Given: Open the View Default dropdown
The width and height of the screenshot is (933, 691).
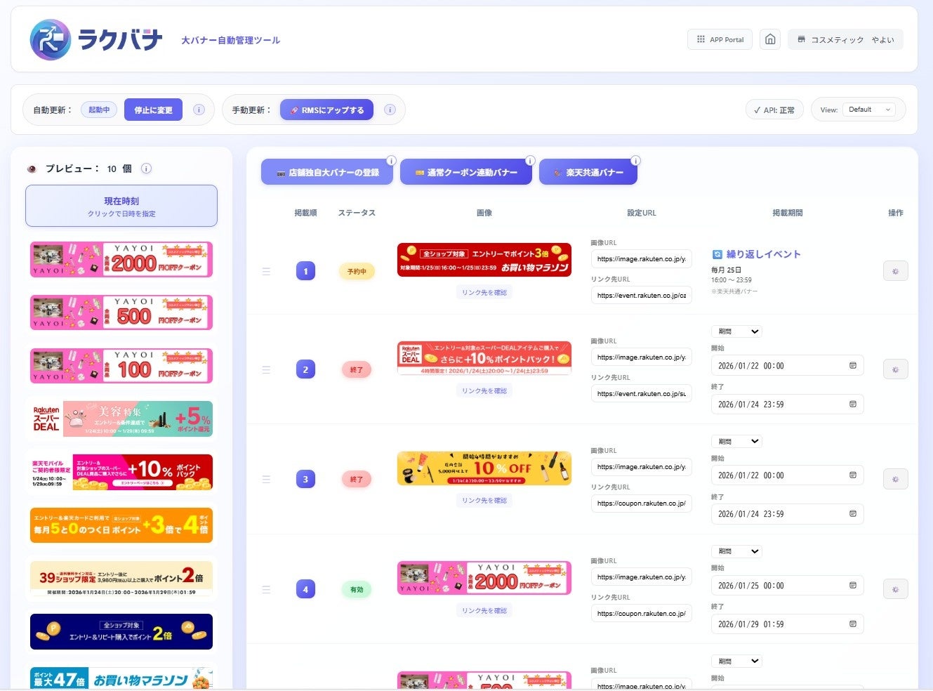Looking at the screenshot, I should pyautogui.click(x=869, y=110).
